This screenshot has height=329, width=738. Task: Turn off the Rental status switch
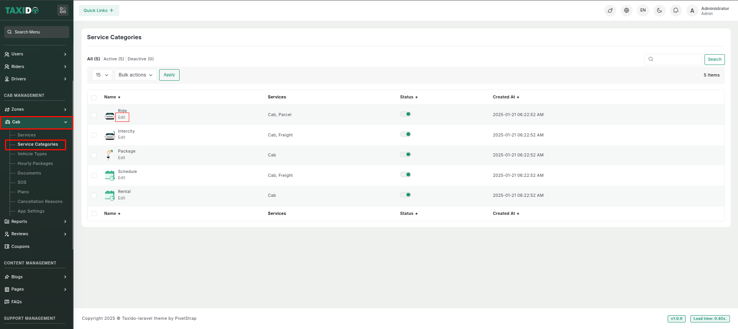tap(405, 195)
